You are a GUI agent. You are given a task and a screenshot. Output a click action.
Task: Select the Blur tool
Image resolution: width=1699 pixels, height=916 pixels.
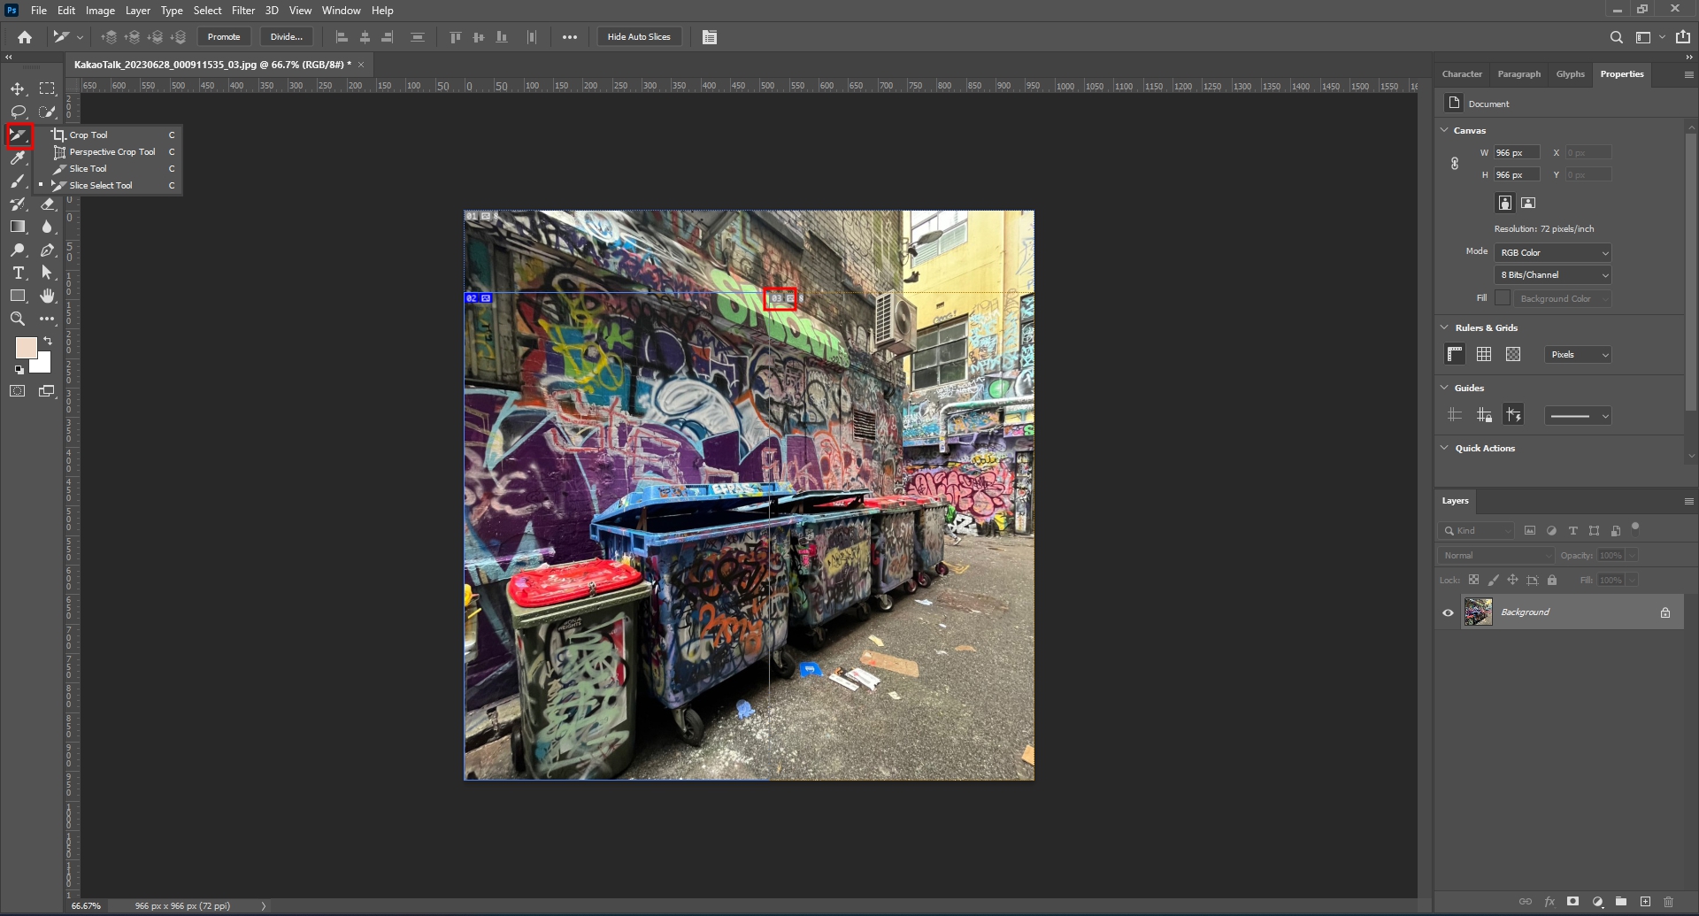point(48,227)
